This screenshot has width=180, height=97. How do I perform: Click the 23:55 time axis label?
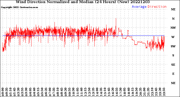[x=164, y=92]
